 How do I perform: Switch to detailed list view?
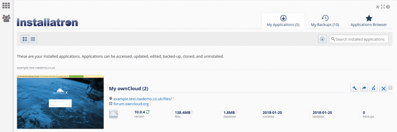[25, 39]
